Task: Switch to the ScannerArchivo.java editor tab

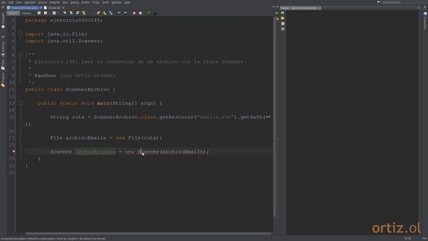Action: (x=24, y=8)
